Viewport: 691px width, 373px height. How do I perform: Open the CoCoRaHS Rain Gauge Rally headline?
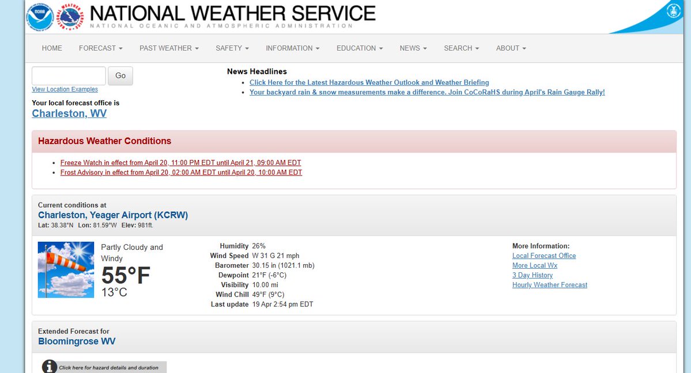pos(427,92)
